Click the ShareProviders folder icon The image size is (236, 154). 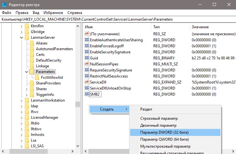coord(32,83)
